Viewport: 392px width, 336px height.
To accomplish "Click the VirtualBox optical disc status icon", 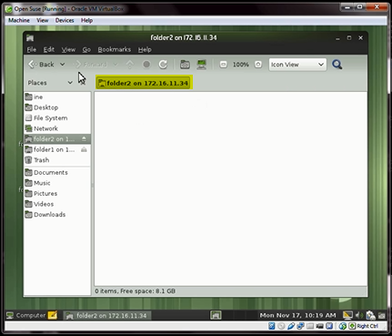I will [281, 326].
